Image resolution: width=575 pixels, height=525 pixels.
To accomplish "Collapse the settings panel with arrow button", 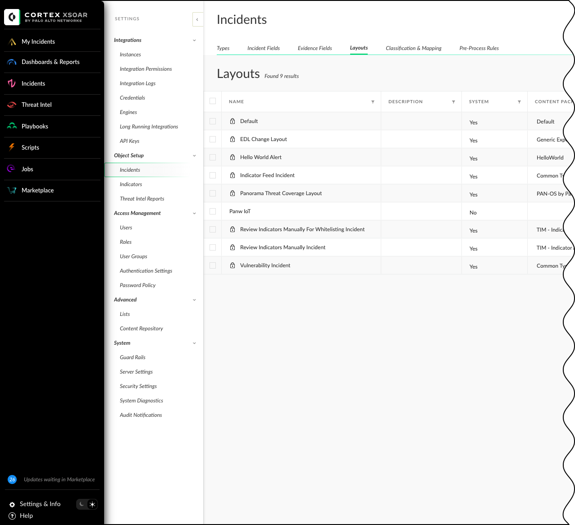I will pyautogui.click(x=197, y=19).
